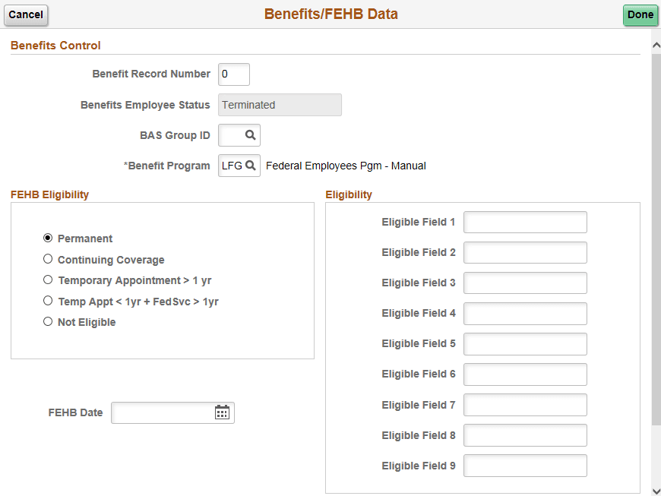Cancel the Benefits/FEHB Data changes

click(x=26, y=14)
